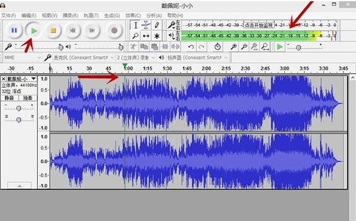Open the 效果(C) menu
The image size is (356, 221).
coord(133,16)
